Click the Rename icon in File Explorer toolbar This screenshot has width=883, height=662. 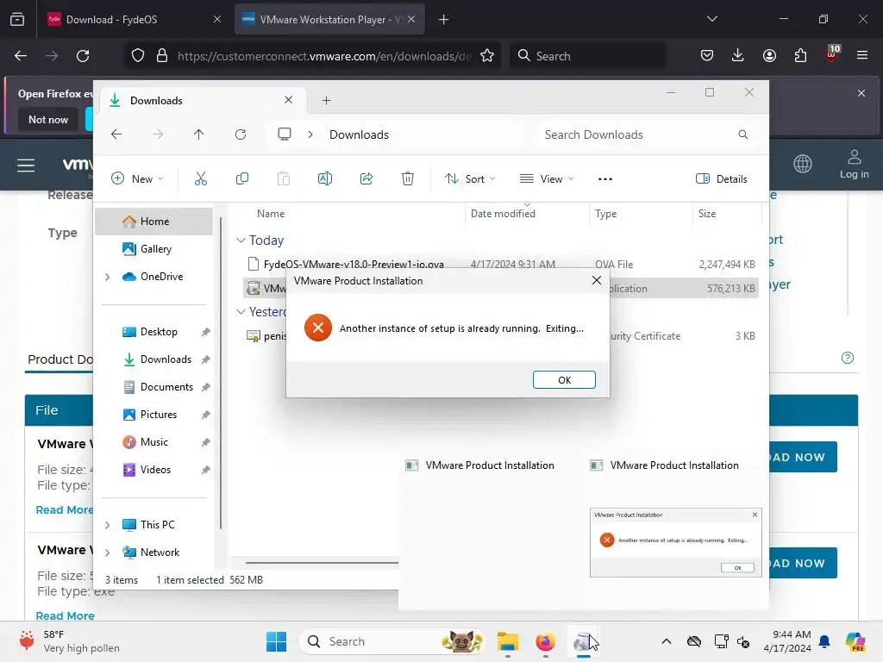click(325, 179)
